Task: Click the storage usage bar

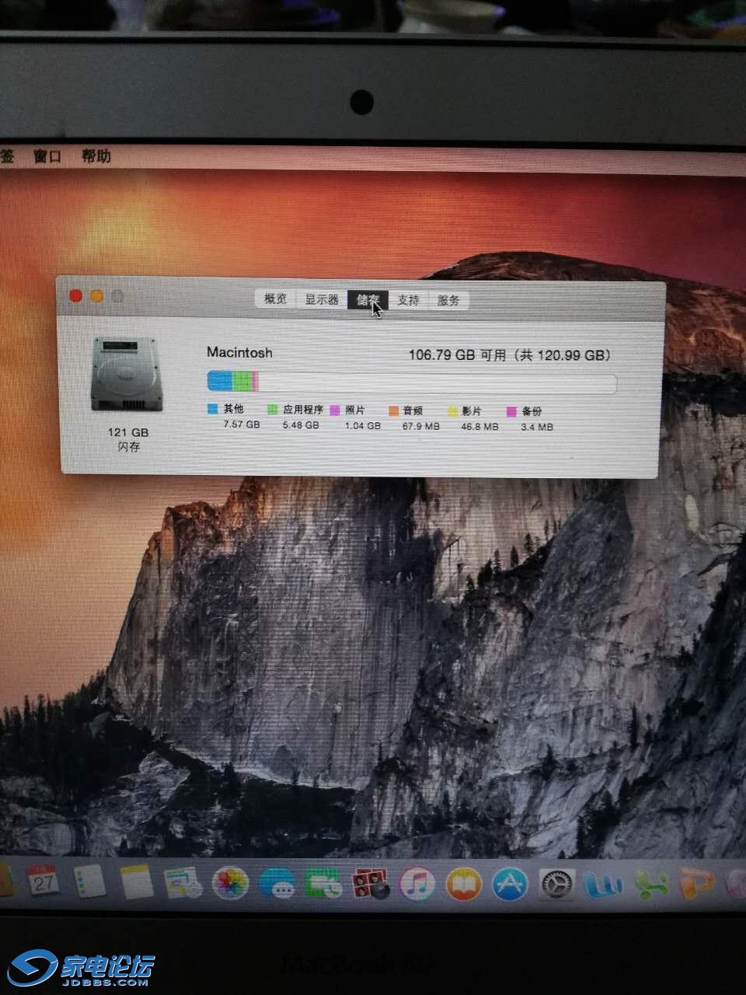Action: coord(412,382)
